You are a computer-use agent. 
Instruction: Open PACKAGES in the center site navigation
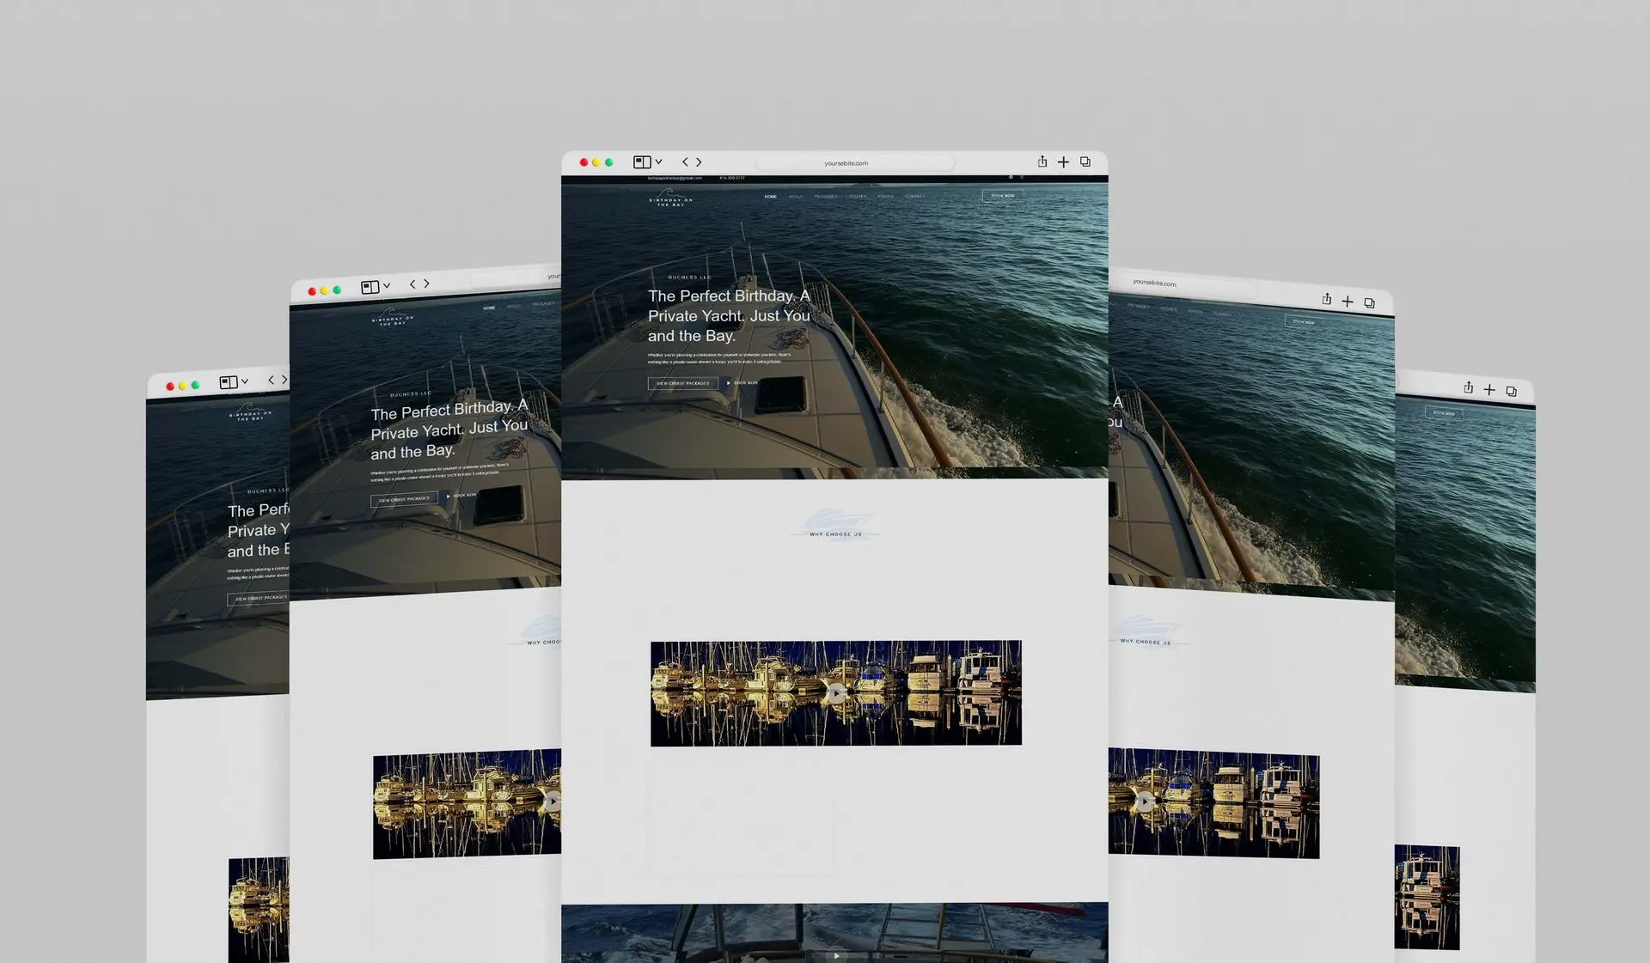point(826,197)
